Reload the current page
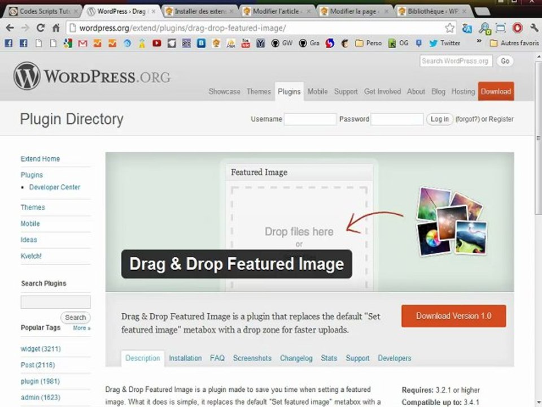The width and height of the screenshot is (542, 407). tap(41, 28)
